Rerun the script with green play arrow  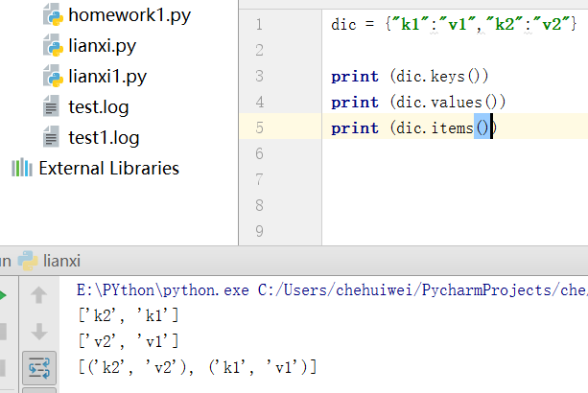tap(3, 295)
